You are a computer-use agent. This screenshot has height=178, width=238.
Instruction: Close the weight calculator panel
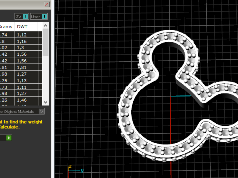tap(47, 4)
